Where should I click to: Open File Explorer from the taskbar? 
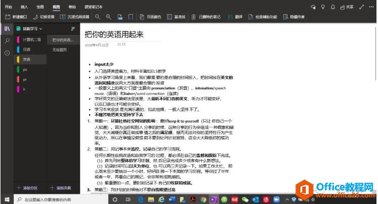tap(151, 199)
